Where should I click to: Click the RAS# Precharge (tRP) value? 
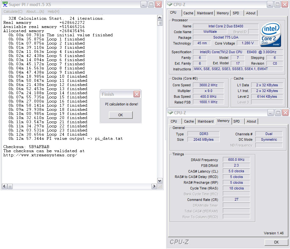point(237,182)
